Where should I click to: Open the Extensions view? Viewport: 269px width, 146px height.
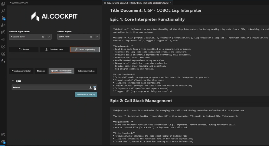coord(3,32)
